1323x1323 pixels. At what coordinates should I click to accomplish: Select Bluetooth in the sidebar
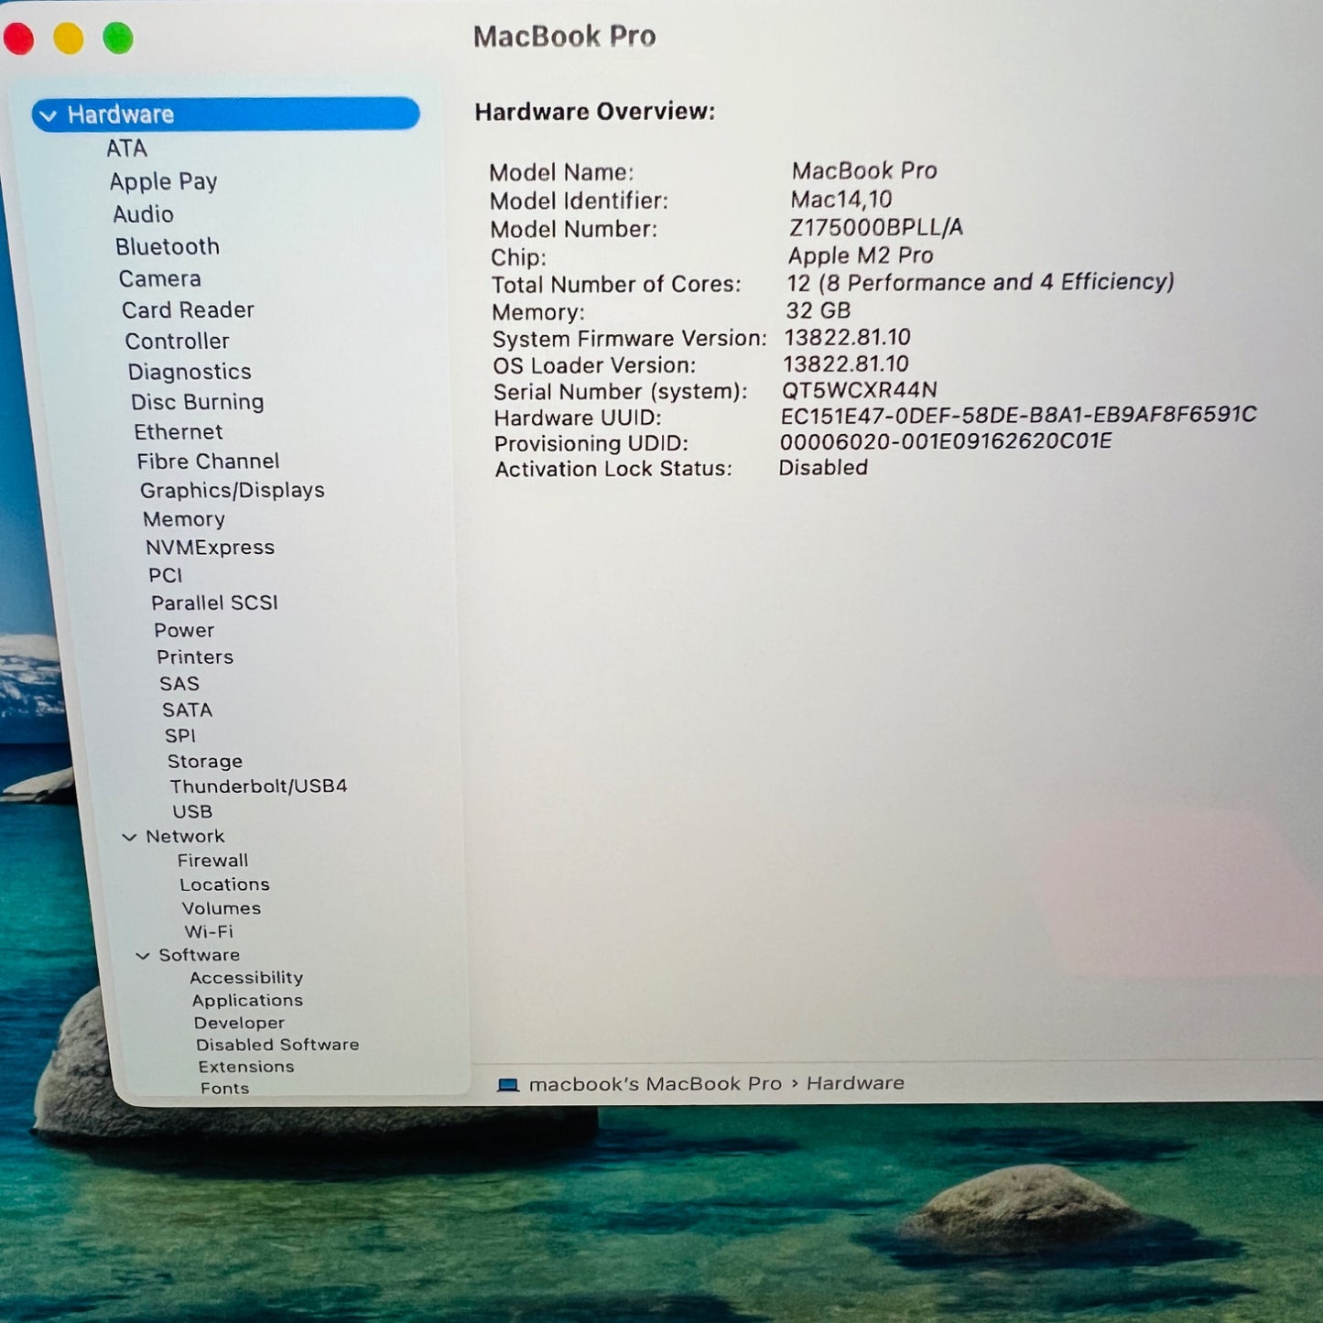pos(168,247)
